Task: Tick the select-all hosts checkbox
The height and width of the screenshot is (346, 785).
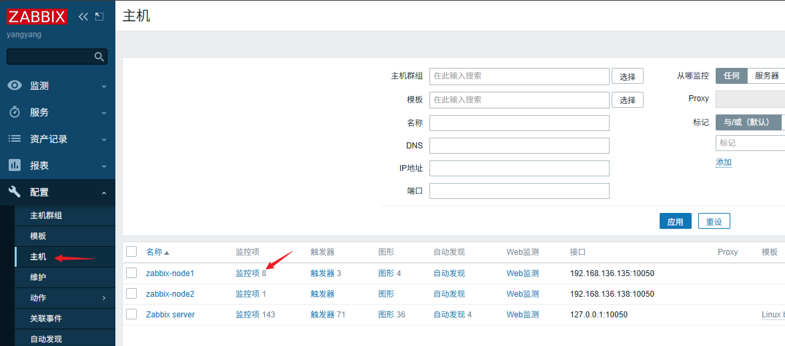Action: point(131,252)
